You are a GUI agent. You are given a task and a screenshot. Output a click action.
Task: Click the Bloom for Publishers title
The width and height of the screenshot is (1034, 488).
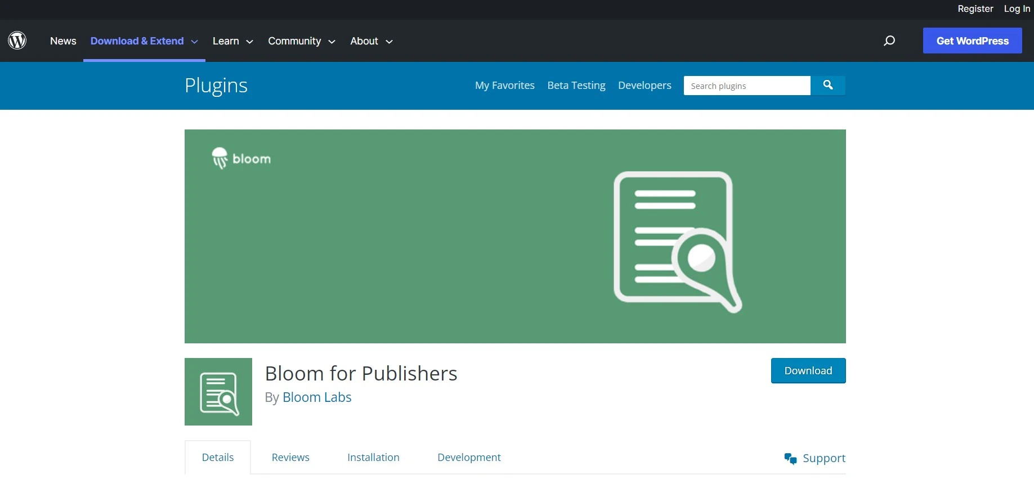tap(361, 373)
